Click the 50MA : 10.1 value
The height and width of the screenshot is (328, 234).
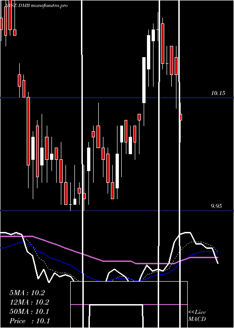(x=29, y=312)
